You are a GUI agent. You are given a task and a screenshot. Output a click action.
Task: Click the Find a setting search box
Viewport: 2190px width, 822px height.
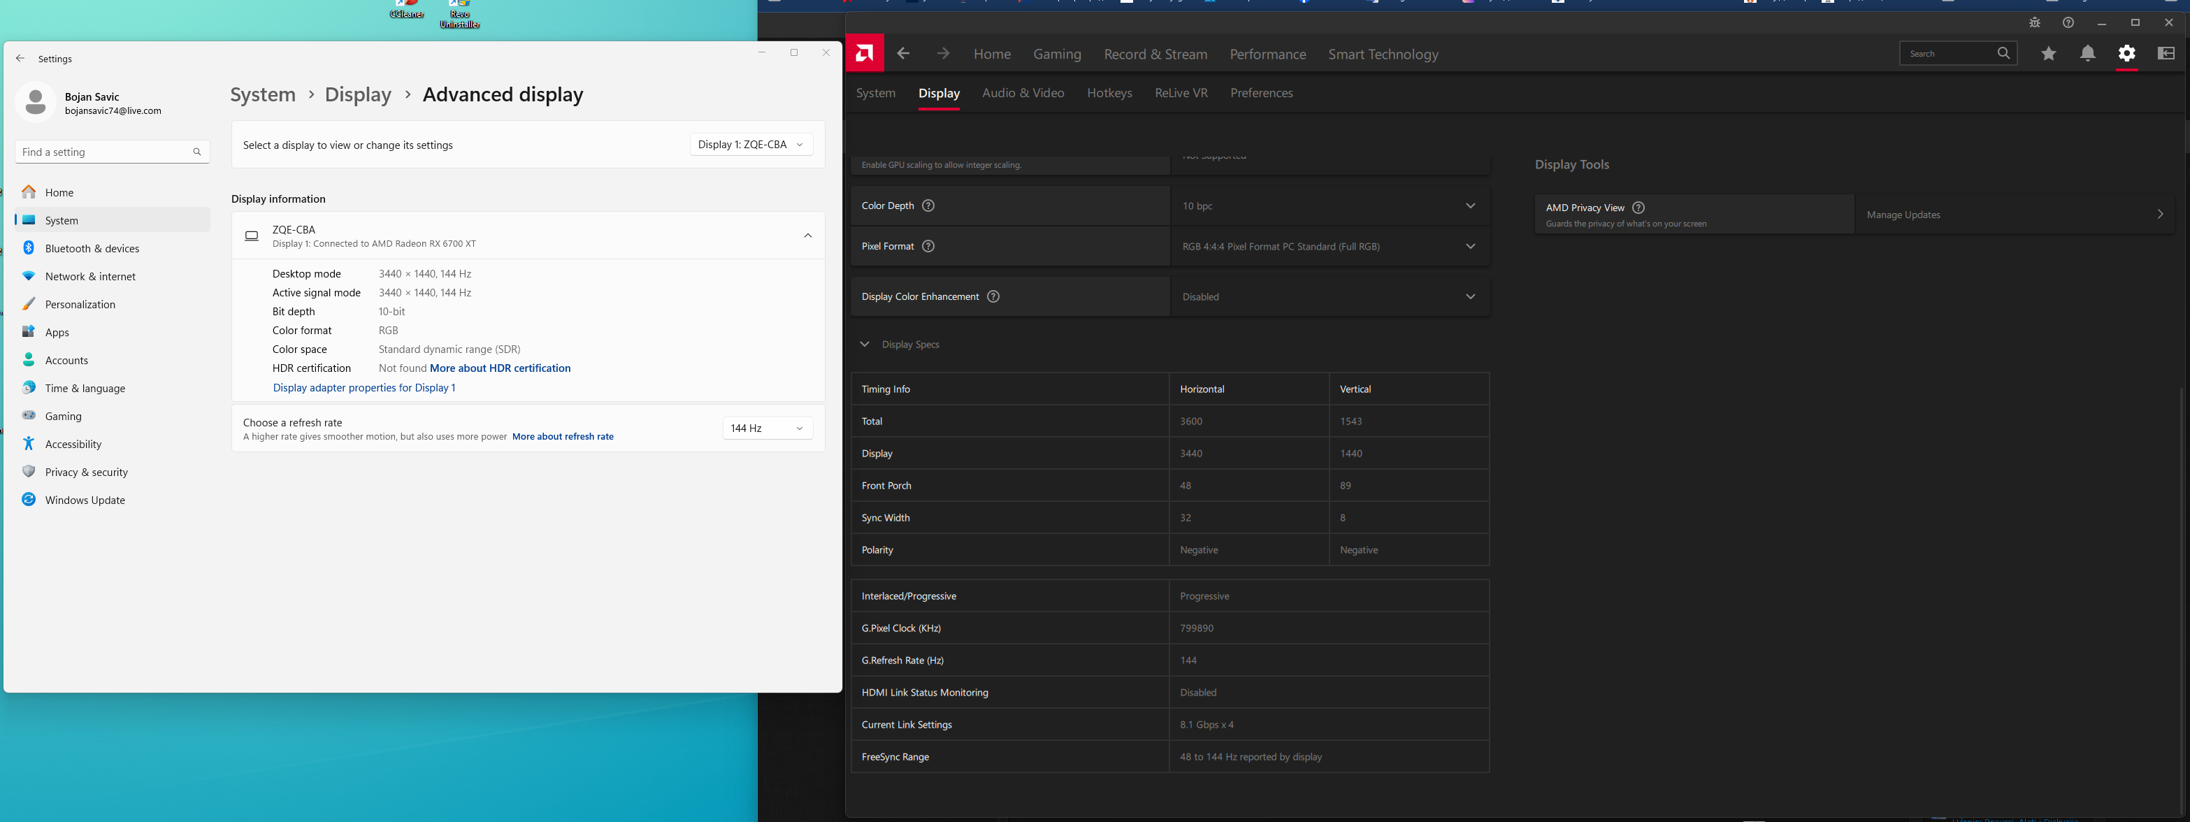coord(103,152)
